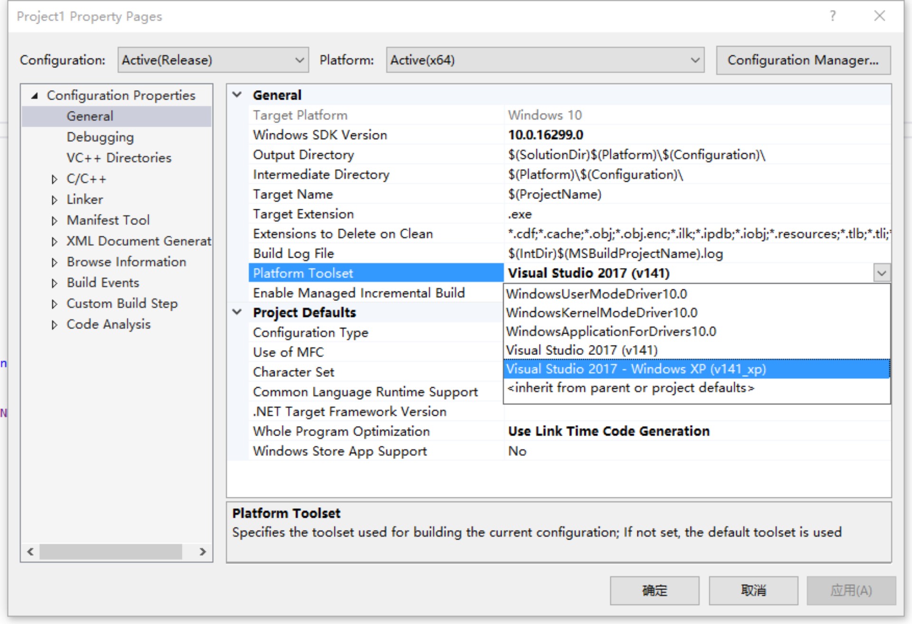Select the Debugging page in the tree
Image resolution: width=912 pixels, height=624 pixels.
100,137
